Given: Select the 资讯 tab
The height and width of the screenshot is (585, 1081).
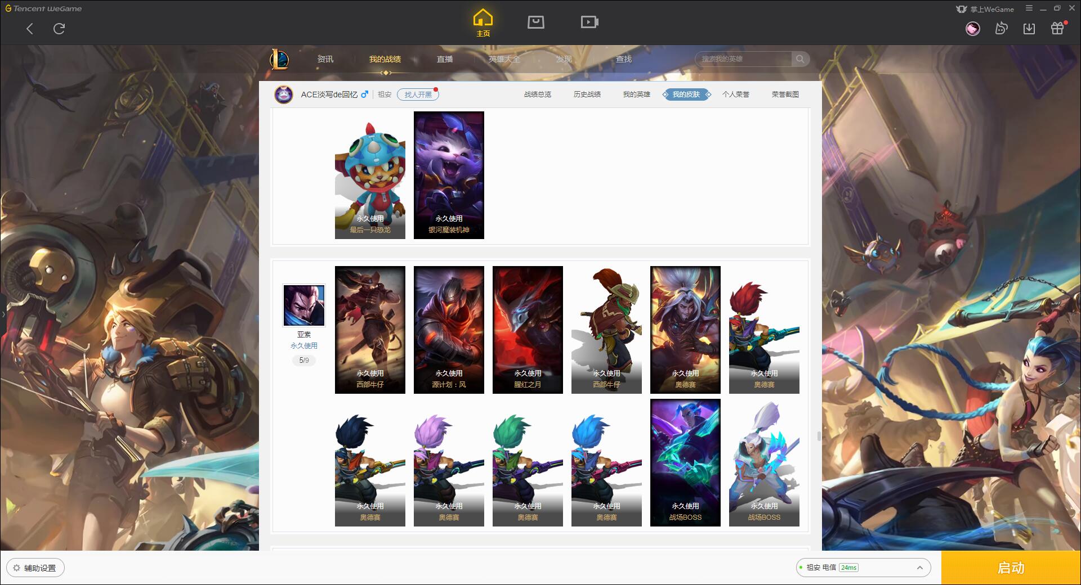Looking at the screenshot, I should coord(325,59).
